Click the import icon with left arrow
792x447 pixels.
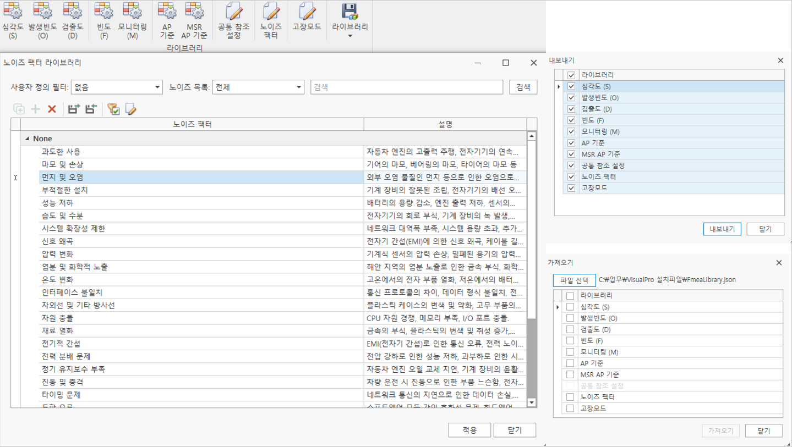point(91,109)
